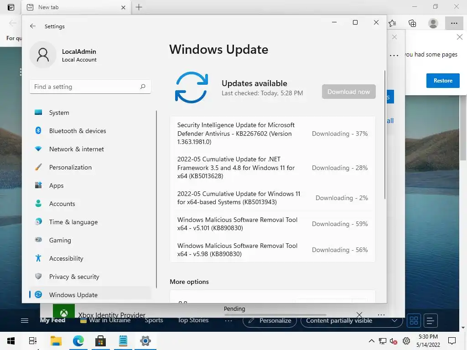
Task: Go back using Settings back arrow
Action: (x=33, y=26)
